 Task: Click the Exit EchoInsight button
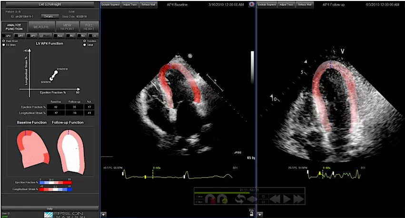49,4
